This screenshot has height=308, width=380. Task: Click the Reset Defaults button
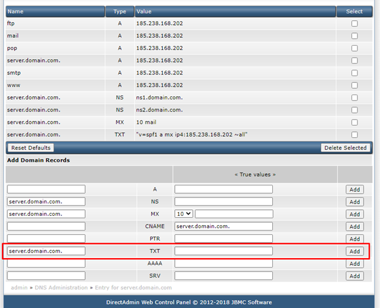click(31, 148)
